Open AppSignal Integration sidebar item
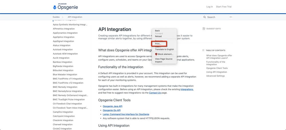The width and height of the screenshot is (286, 130). pos(63,41)
